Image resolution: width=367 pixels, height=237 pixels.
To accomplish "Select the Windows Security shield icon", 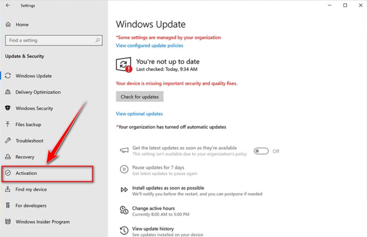I will pos(8,108).
